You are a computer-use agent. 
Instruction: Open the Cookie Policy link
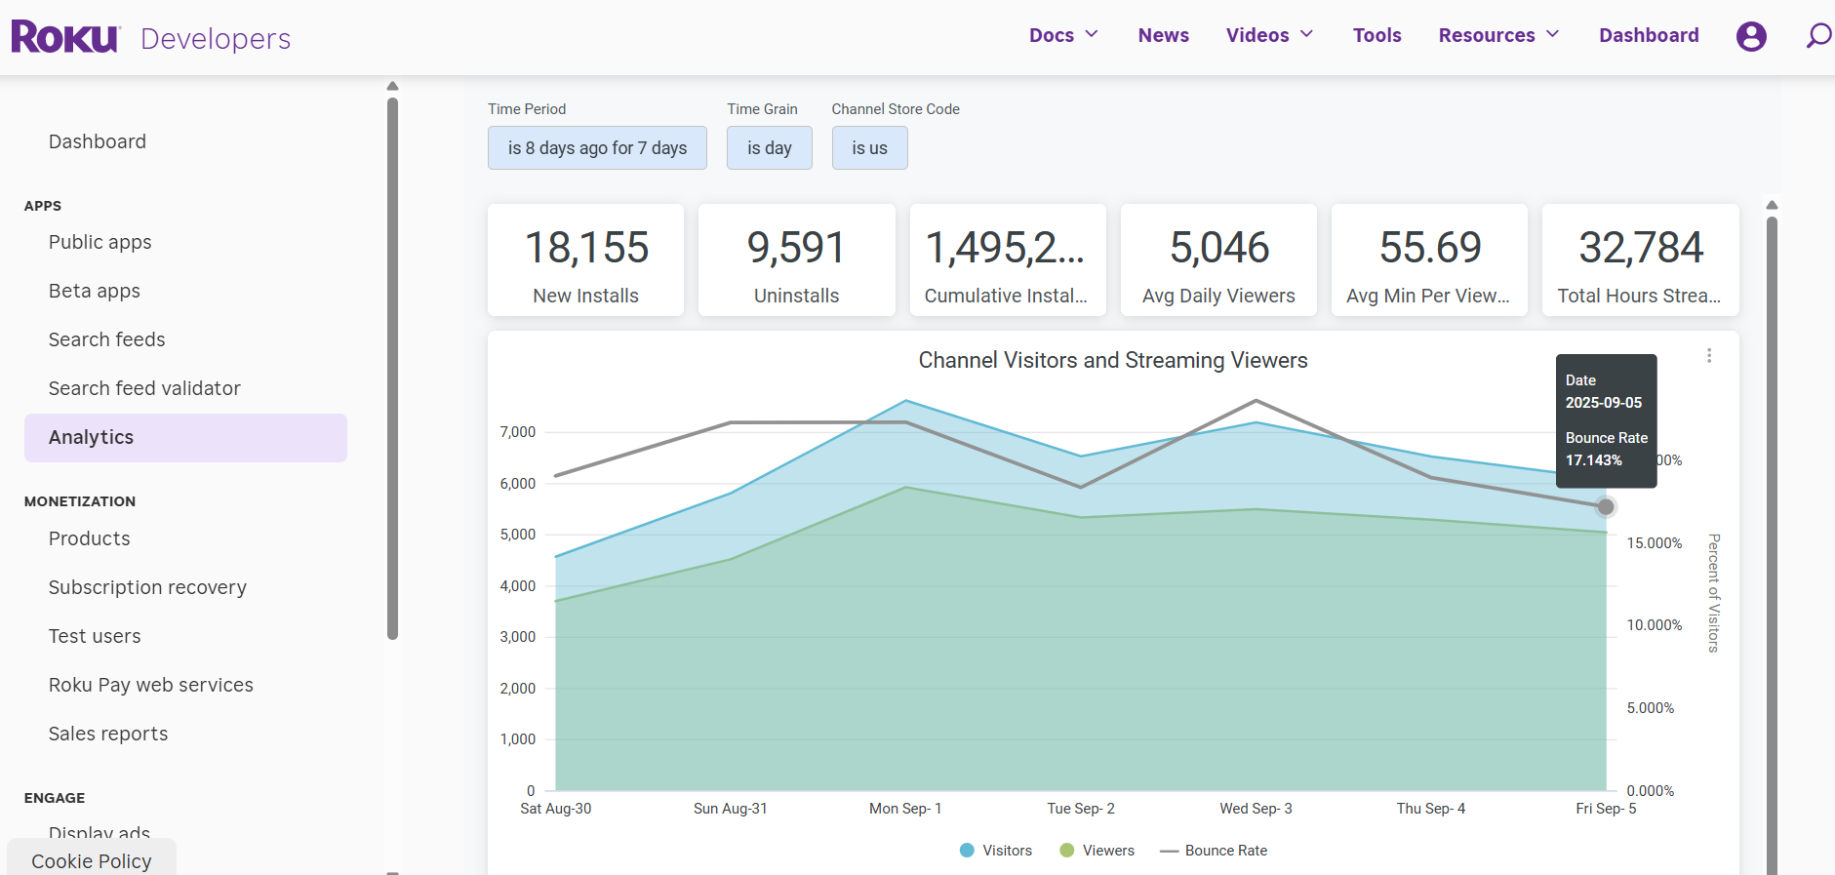92,861
